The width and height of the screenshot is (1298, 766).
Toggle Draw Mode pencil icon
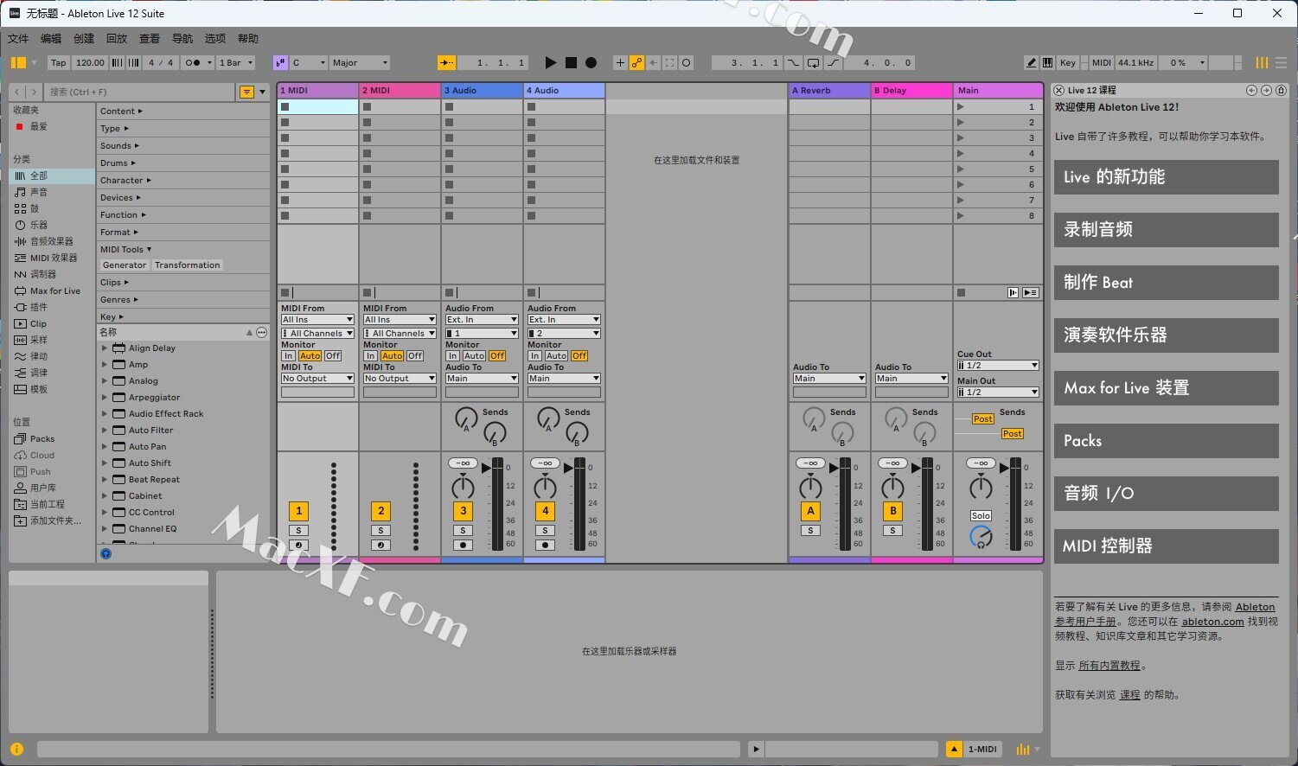pos(1031,62)
